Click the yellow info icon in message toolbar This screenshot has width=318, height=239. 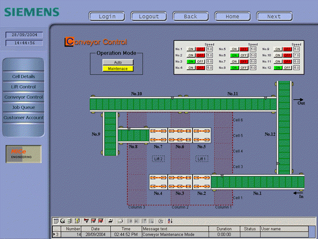(78, 221)
